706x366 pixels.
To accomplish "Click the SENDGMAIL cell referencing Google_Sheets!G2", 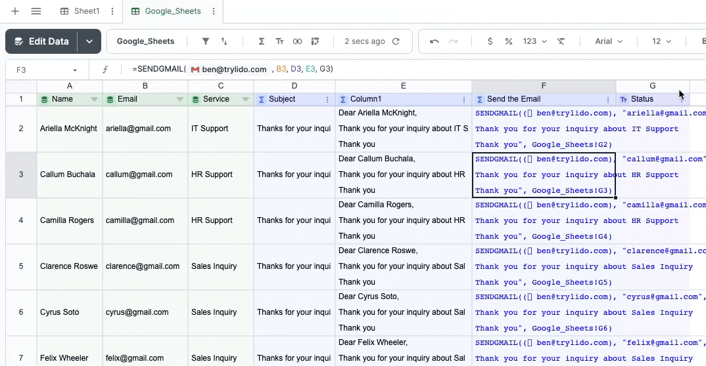I will [544, 129].
